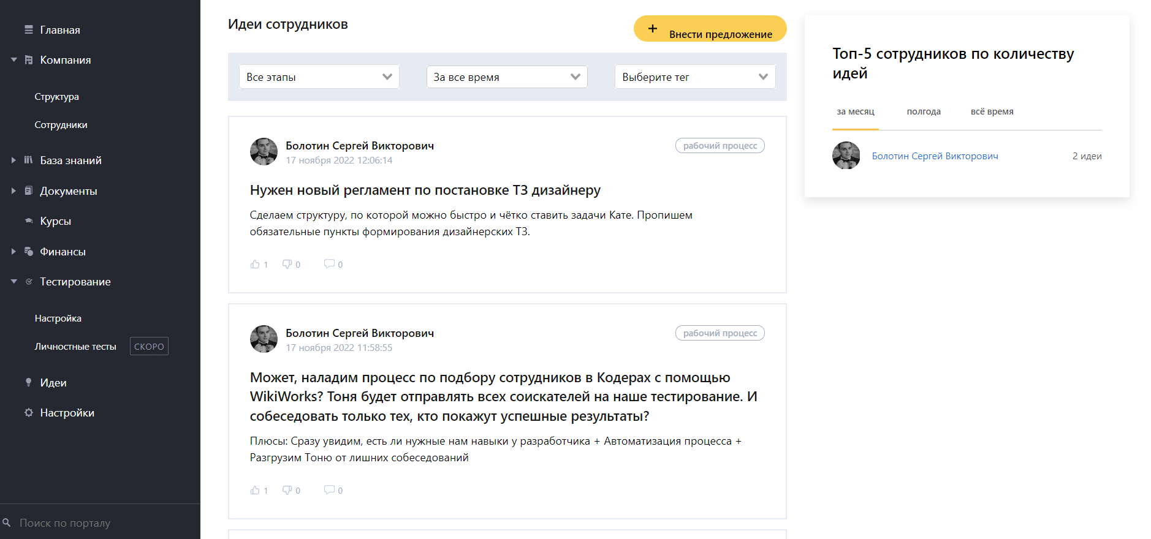1151x539 pixels.
Task: Open Настройки in the sidebar
Action: 67,413
